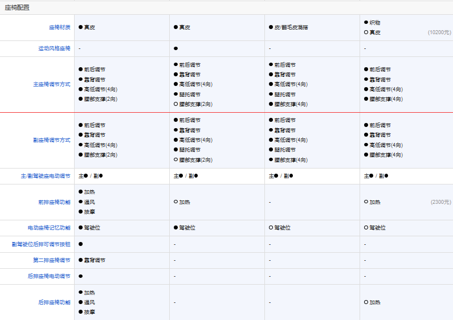The height and width of the screenshot is (320, 453).
Task: Click the 后排座椅功能 row label
Action: point(54,302)
